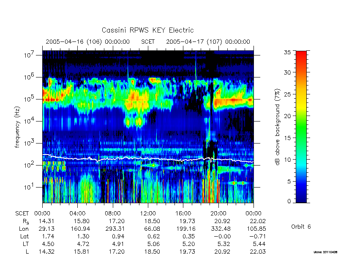Select the longitude value 160.94

[x=80, y=229]
